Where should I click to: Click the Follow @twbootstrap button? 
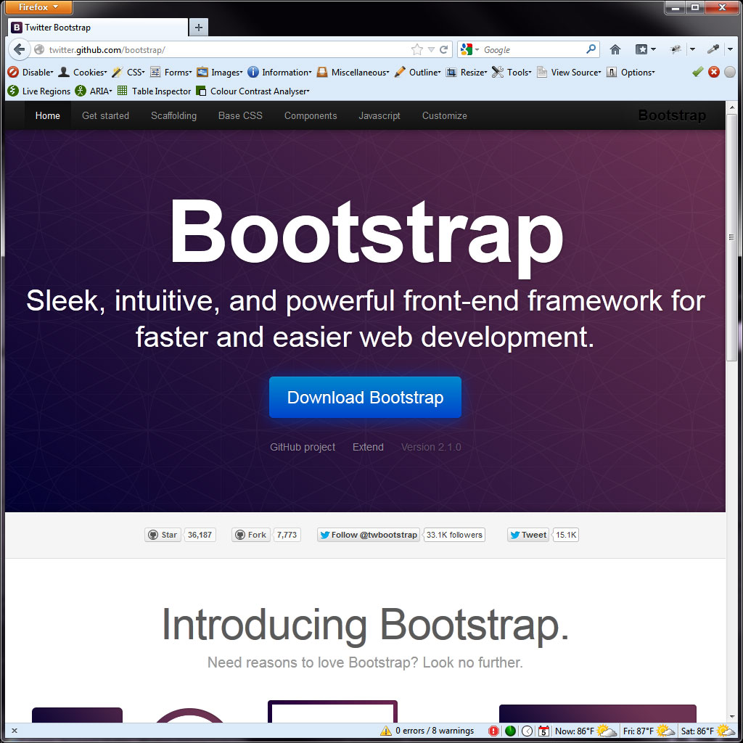[x=368, y=535]
